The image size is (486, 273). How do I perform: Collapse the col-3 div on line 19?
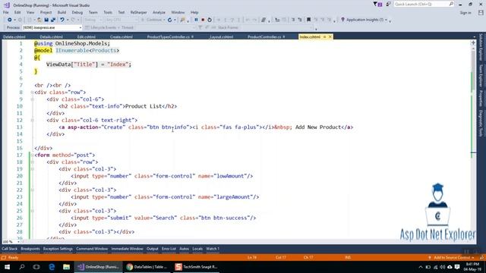(x=32, y=169)
